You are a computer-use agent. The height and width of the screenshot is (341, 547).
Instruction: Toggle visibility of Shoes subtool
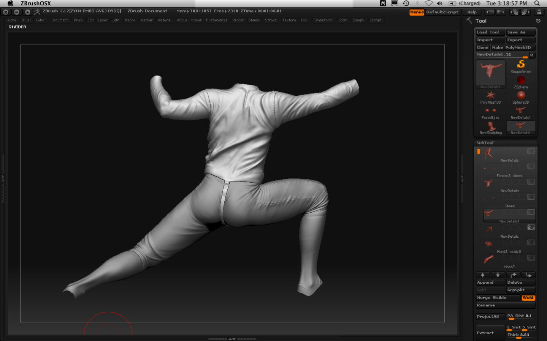tap(531, 197)
